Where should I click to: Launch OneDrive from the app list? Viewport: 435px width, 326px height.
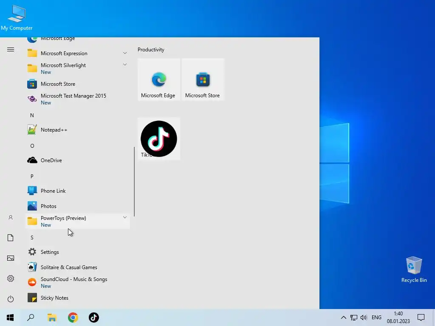pyautogui.click(x=77, y=160)
